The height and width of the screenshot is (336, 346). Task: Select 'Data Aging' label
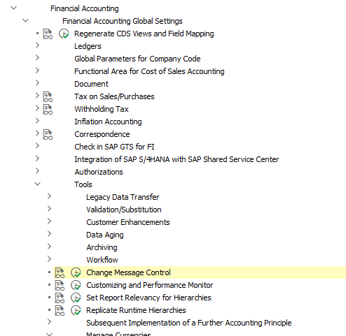[105, 235]
